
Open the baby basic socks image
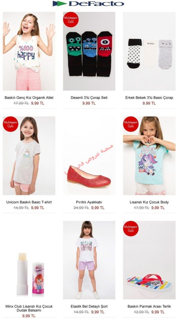coord(149,51)
